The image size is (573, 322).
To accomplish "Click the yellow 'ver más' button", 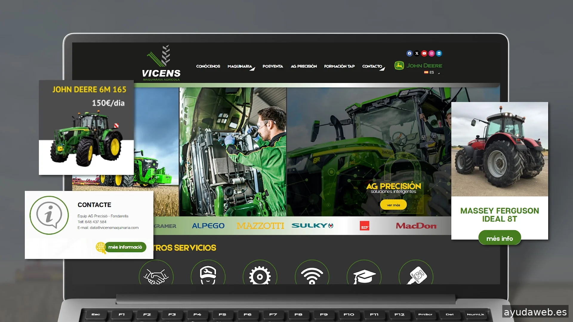I will (393, 205).
